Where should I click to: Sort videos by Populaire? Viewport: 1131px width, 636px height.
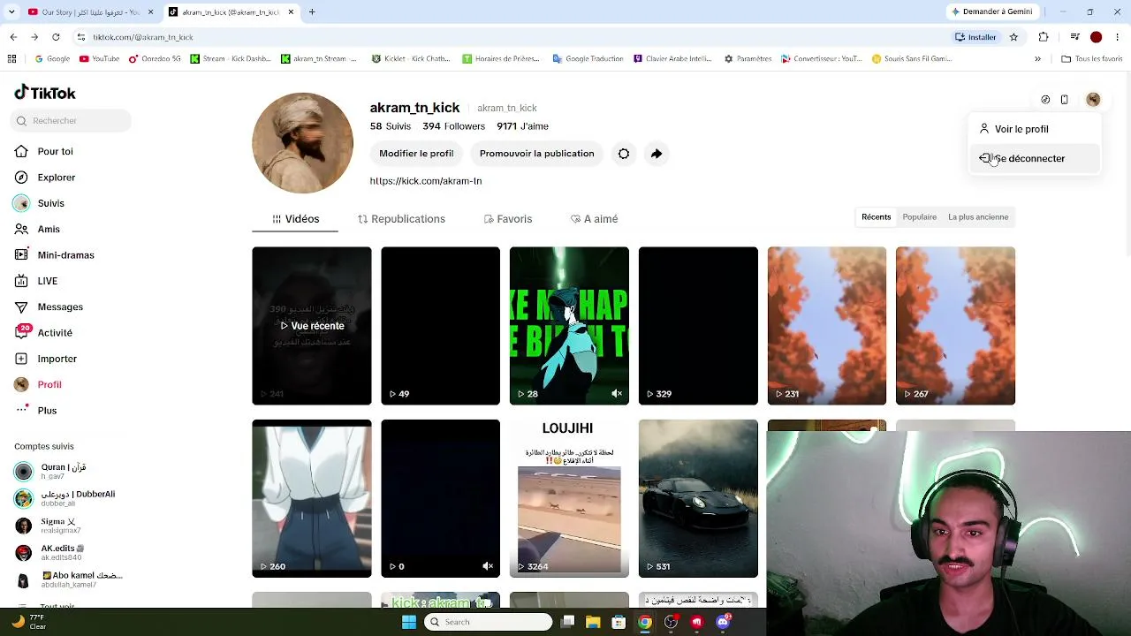(920, 217)
